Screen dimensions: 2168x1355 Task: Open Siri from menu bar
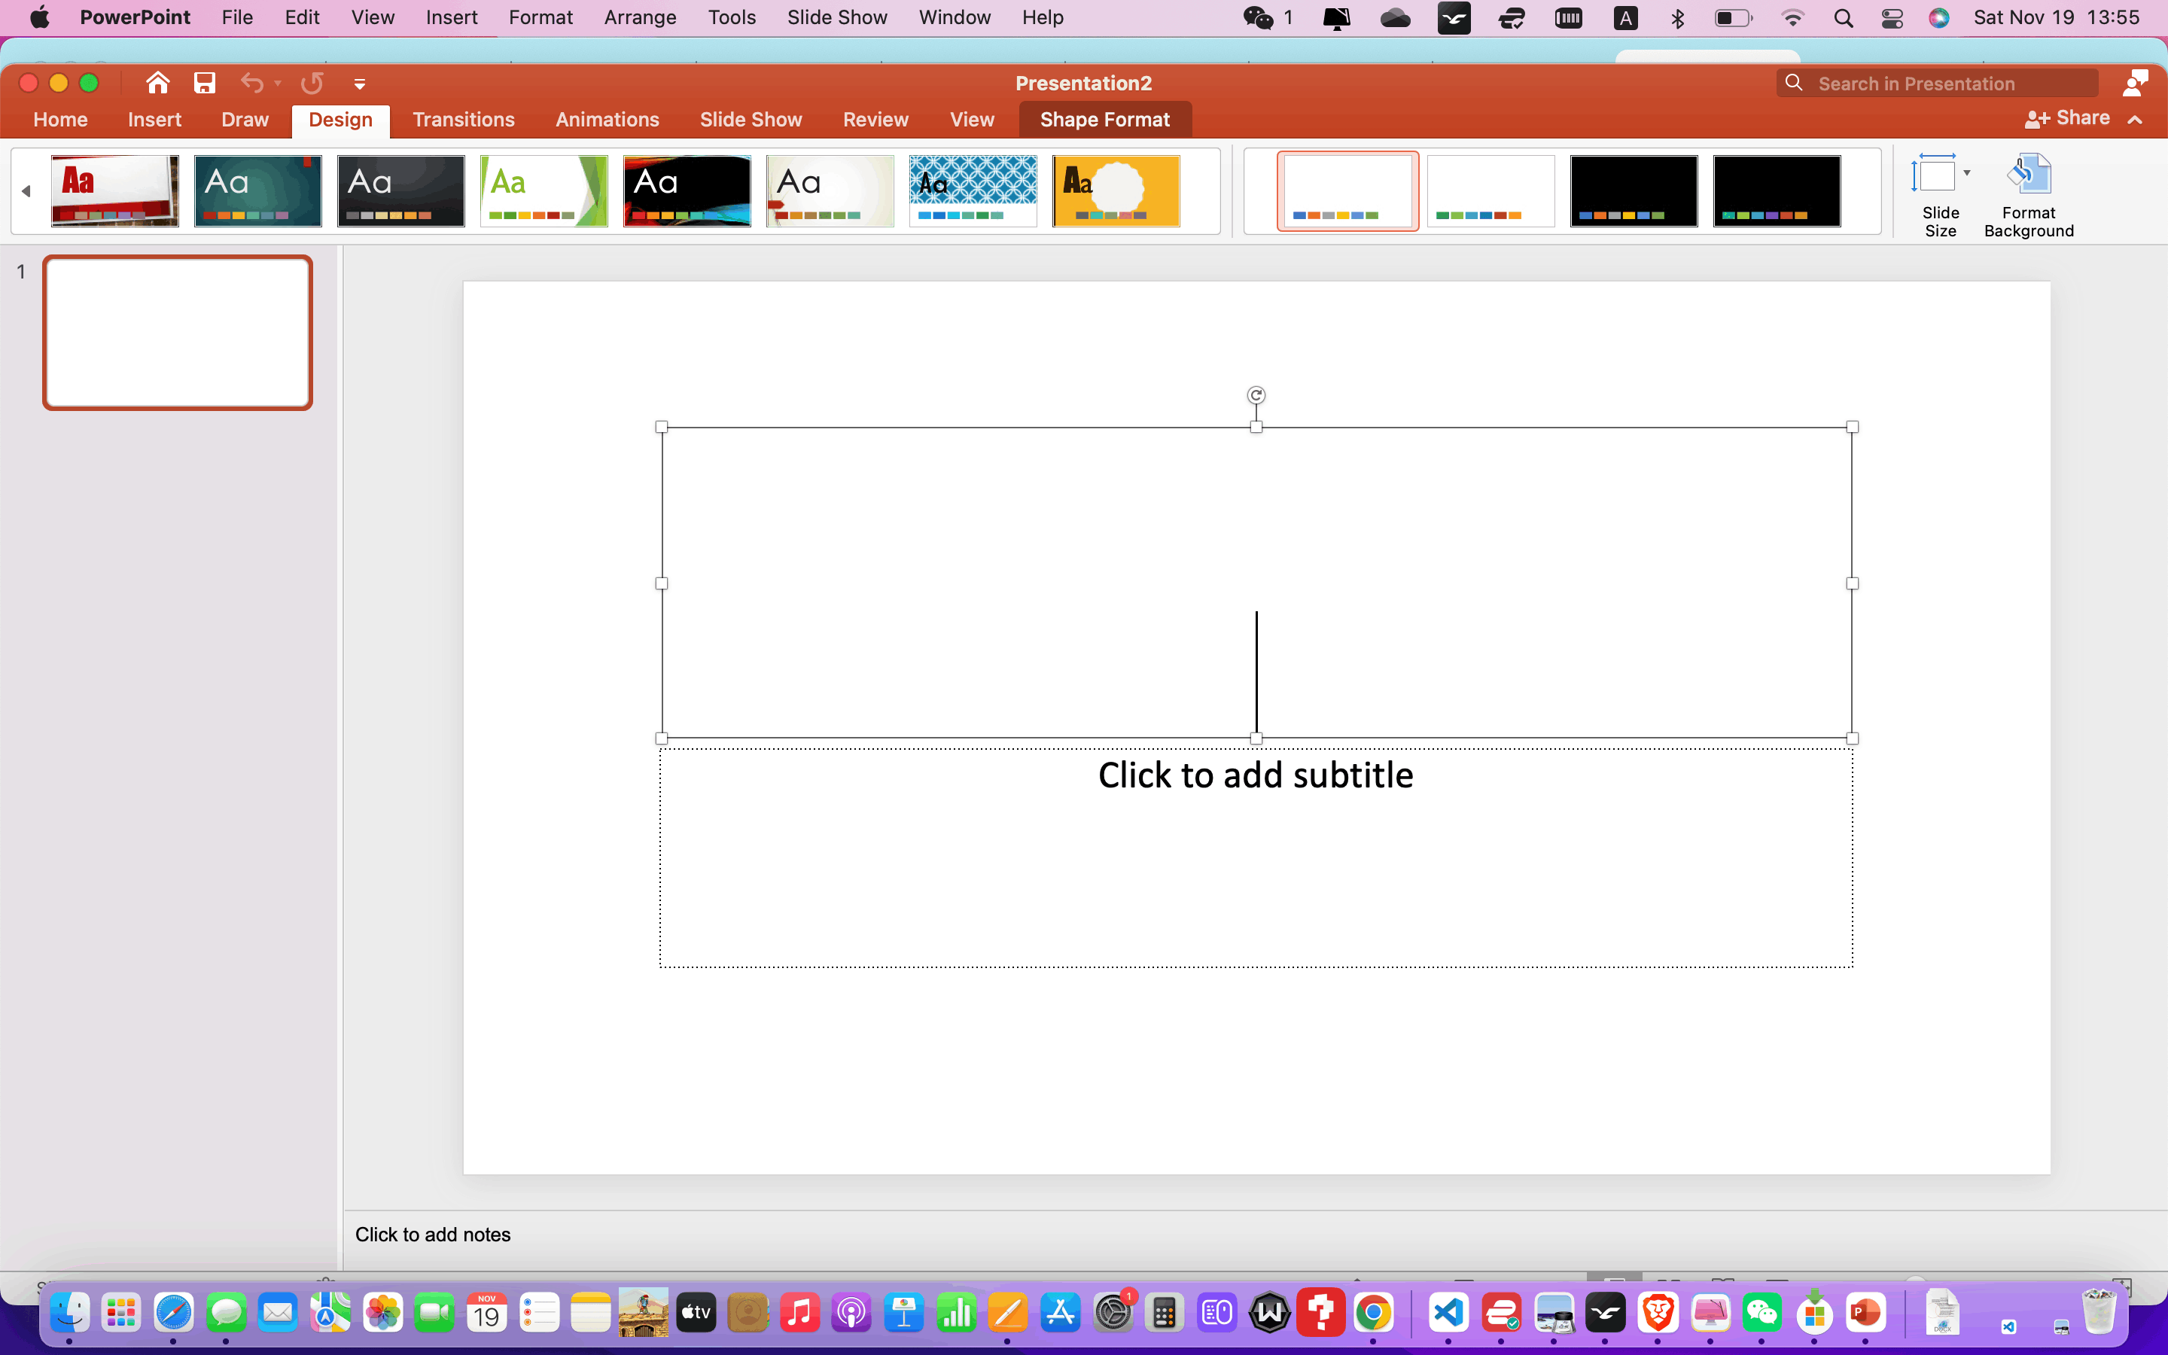click(x=1938, y=18)
